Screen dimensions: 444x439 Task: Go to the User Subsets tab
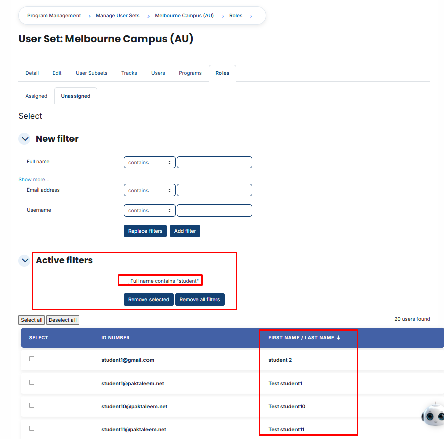(92, 73)
